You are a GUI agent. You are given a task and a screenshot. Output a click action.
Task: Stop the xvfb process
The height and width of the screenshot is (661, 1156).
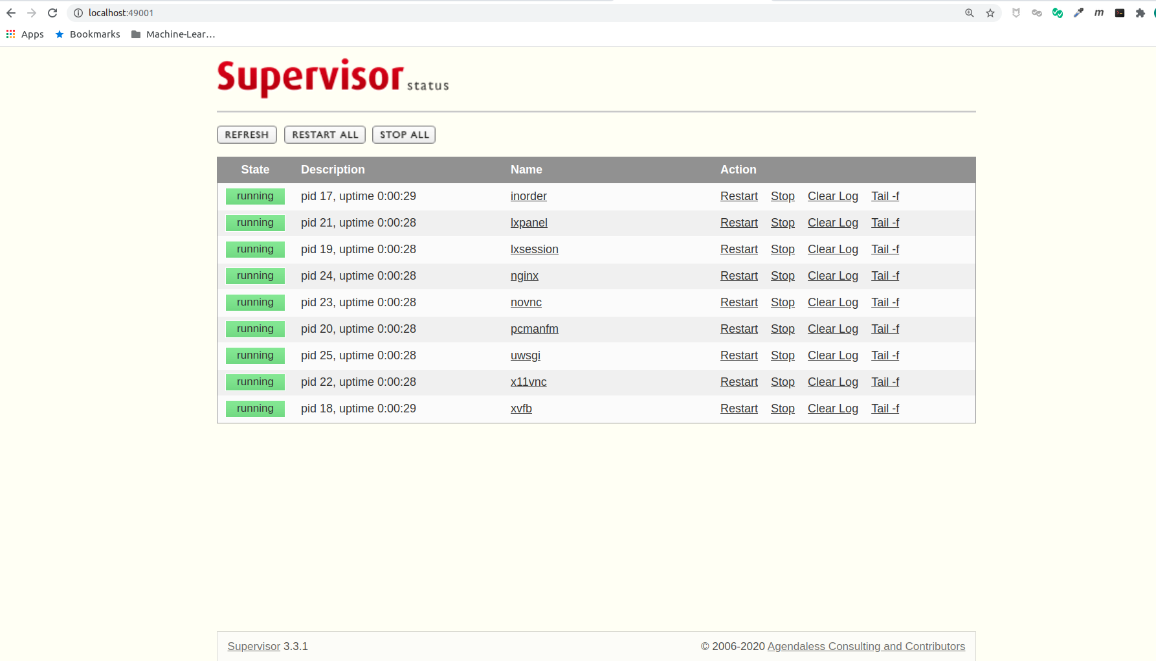783,409
